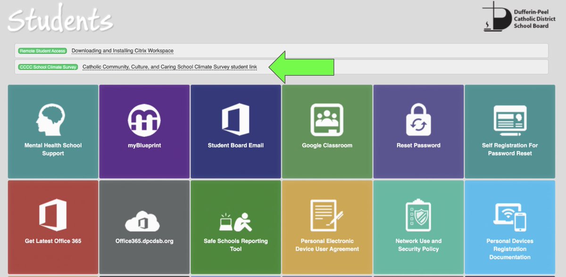
Task: Open Safe Schools Reporting Tool label
Action: click(x=235, y=245)
